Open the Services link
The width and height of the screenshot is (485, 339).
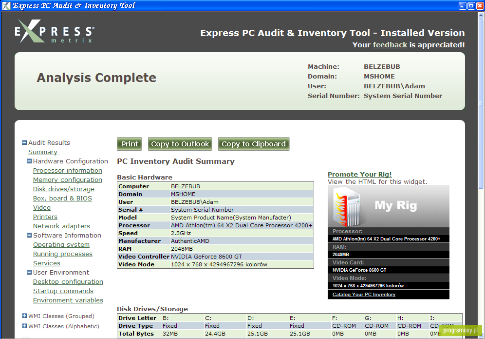tap(47, 263)
